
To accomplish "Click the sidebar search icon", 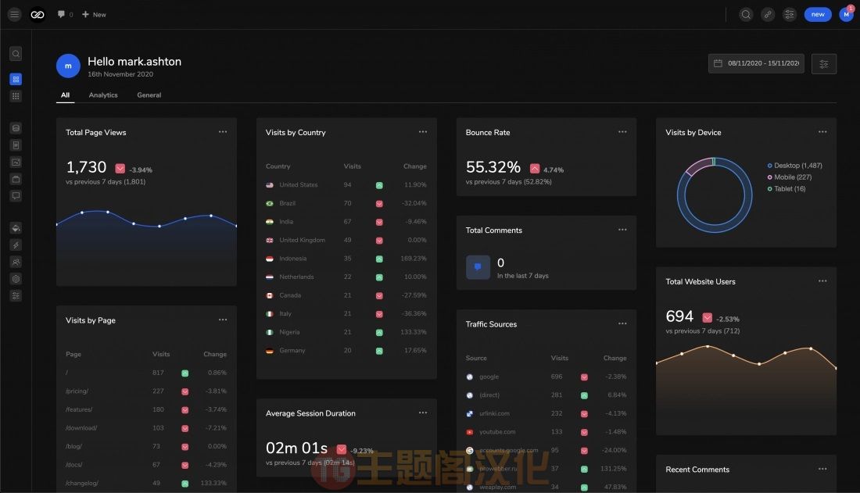I will [16, 54].
